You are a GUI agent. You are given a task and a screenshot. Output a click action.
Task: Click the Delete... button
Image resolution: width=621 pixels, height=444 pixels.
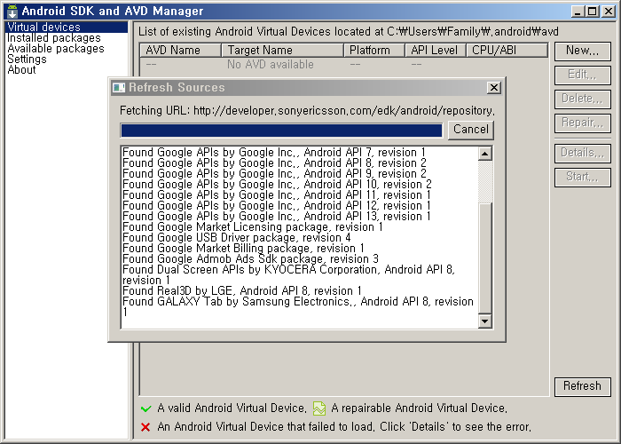tap(582, 99)
